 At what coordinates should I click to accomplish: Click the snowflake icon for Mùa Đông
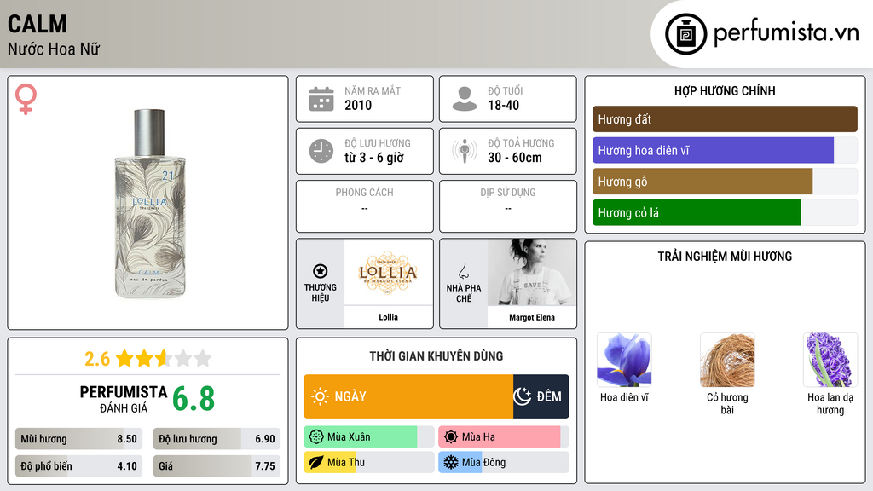[451, 462]
